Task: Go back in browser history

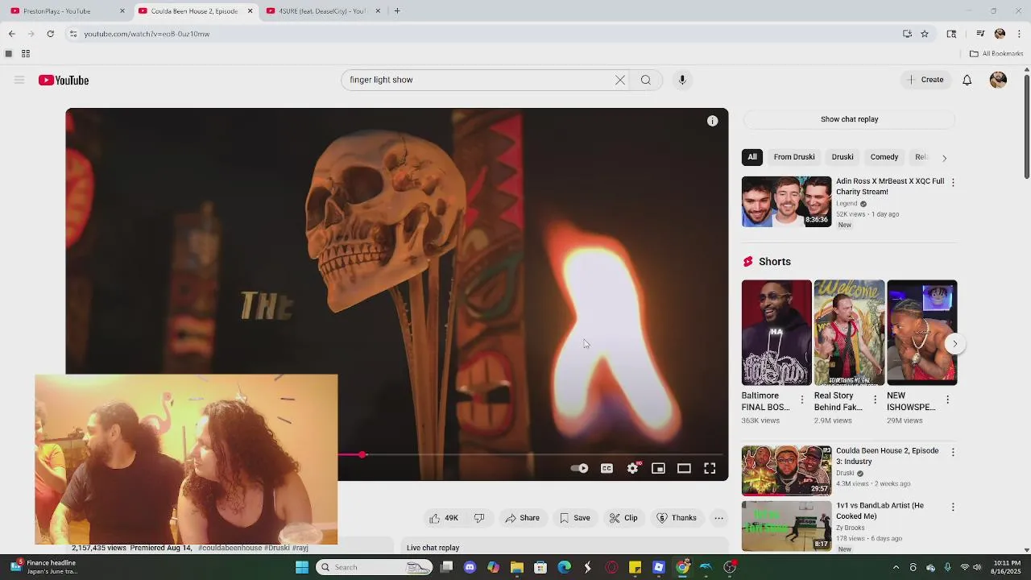Action: pyautogui.click(x=11, y=34)
